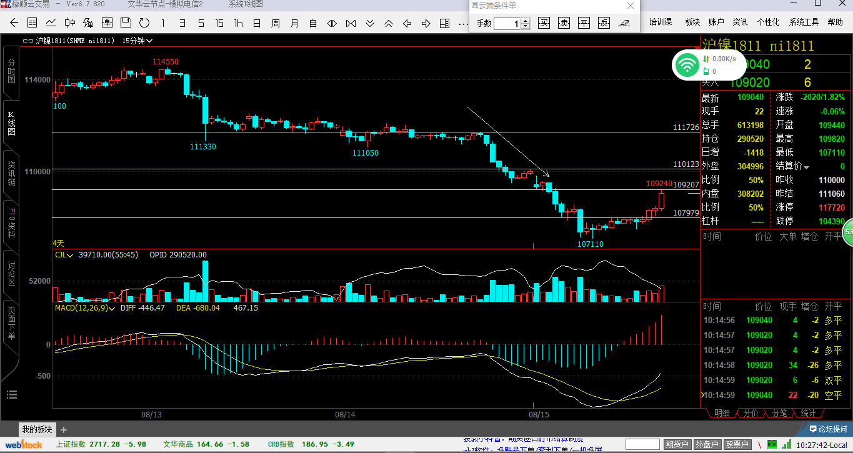
Task: Click the refresh icon in toolbar
Action: click(144, 23)
